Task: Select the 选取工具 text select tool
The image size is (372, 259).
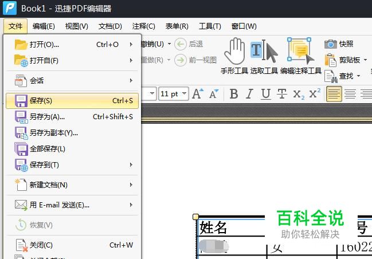Action: click(x=264, y=56)
